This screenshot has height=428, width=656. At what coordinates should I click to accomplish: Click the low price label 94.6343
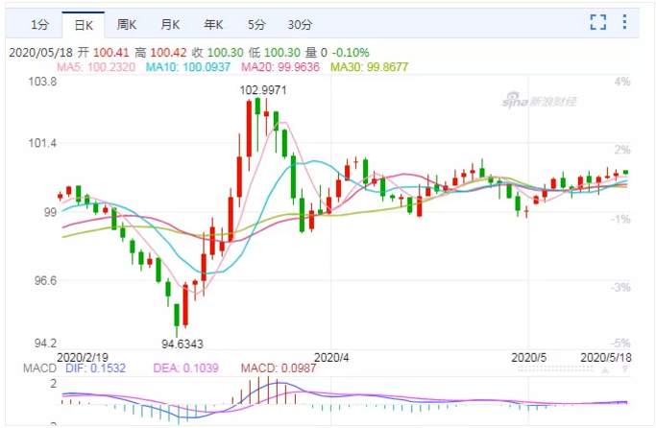pos(182,344)
